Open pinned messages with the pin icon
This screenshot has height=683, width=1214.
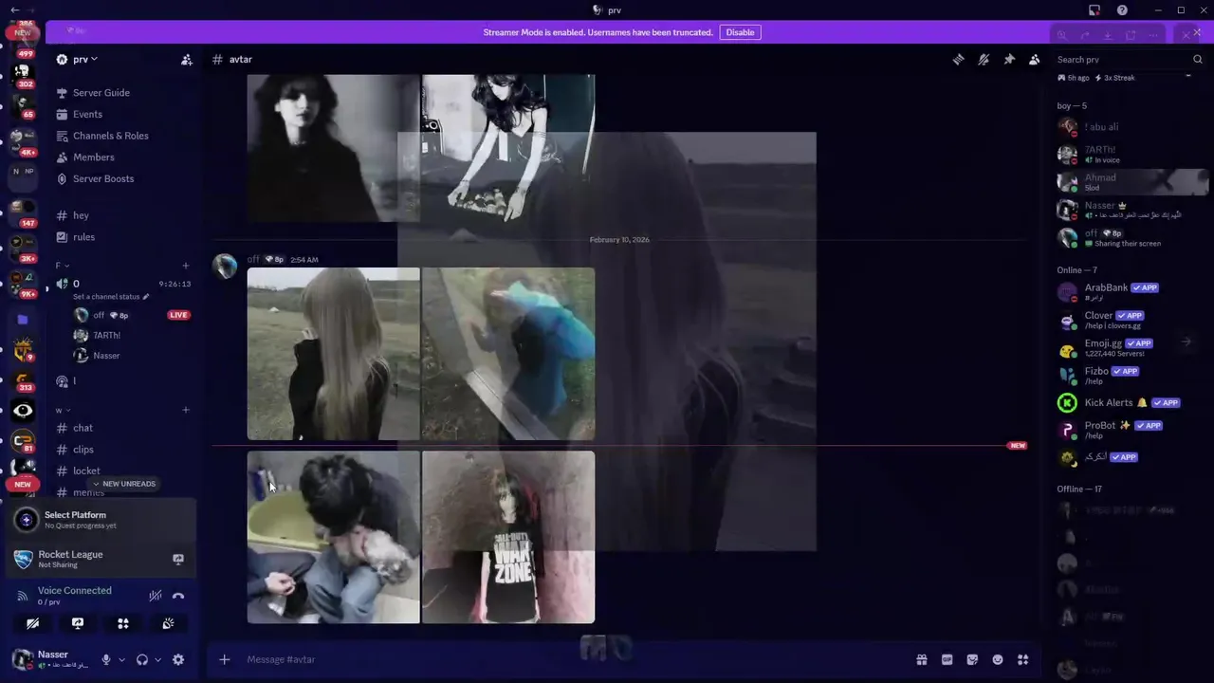[x=1009, y=59]
